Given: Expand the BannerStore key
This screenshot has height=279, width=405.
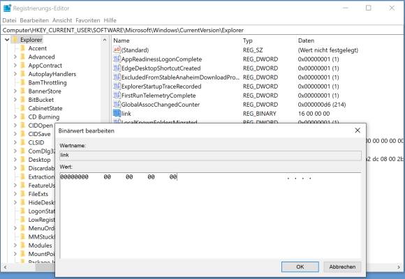Looking at the screenshot, I should point(15,91).
